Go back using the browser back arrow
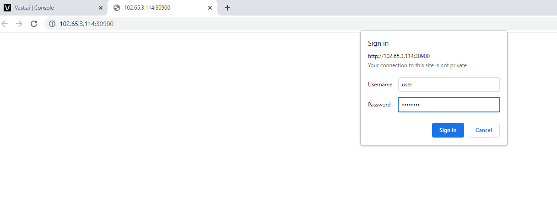The width and height of the screenshot is (557, 207). click(x=5, y=24)
